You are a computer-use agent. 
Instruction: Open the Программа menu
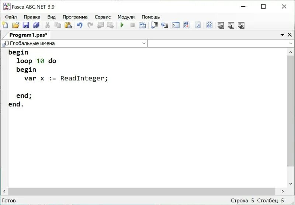coord(75,17)
